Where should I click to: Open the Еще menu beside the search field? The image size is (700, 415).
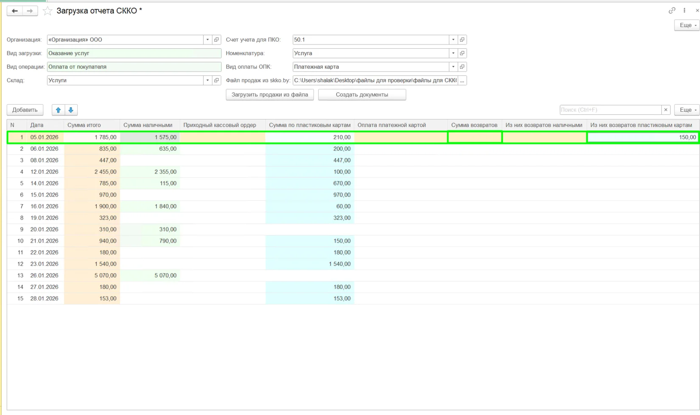(687, 110)
